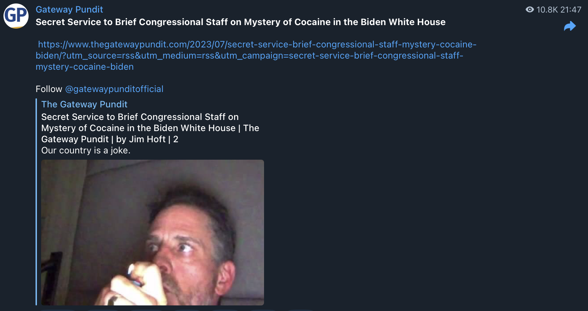Click the mystery-cocaine-biden URL ending line

(x=85, y=67)
